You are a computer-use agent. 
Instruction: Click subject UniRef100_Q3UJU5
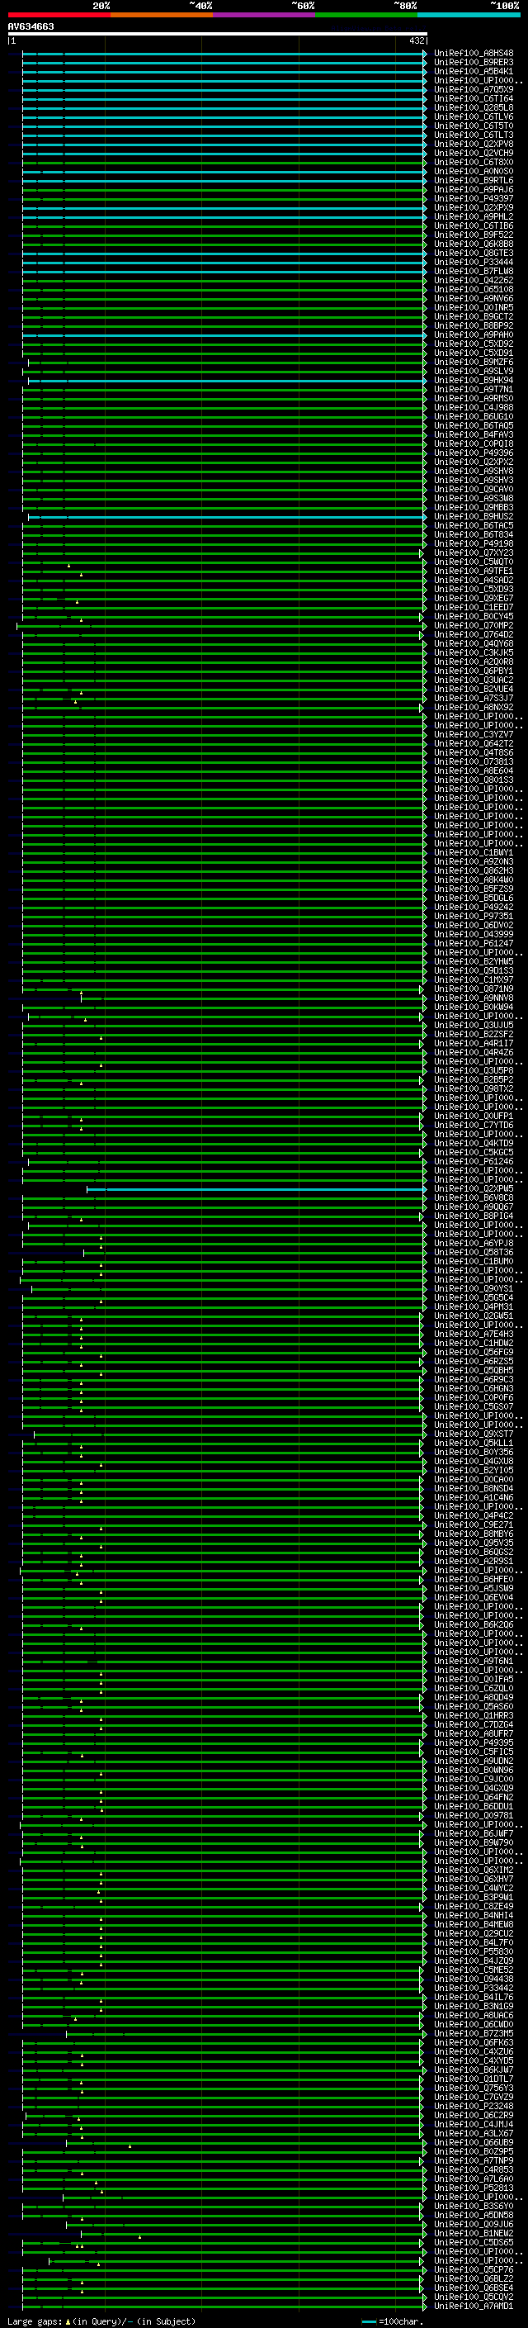coord(474,1026)
